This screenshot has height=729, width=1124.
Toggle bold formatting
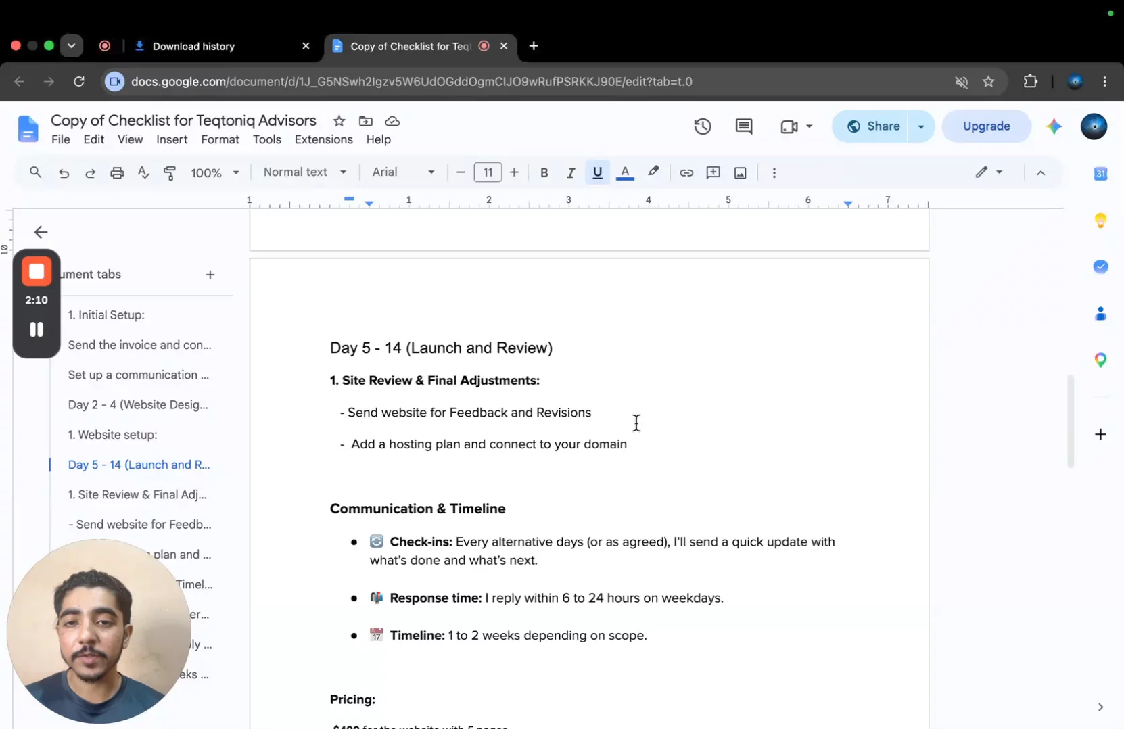pyautogui.click(x=544, y=172)
